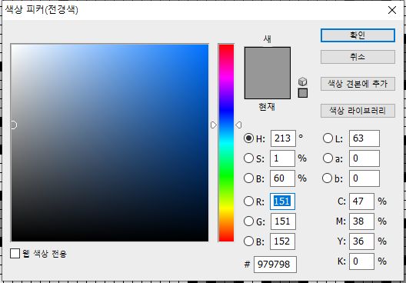Click the brightness B field showing 60
The width and height of the screenshot is (406, 283).
coord(282,178)
